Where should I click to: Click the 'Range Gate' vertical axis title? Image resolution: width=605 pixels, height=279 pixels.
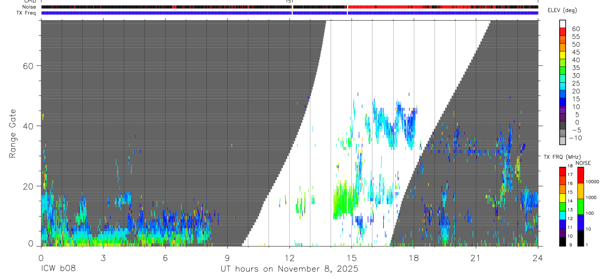13,133
